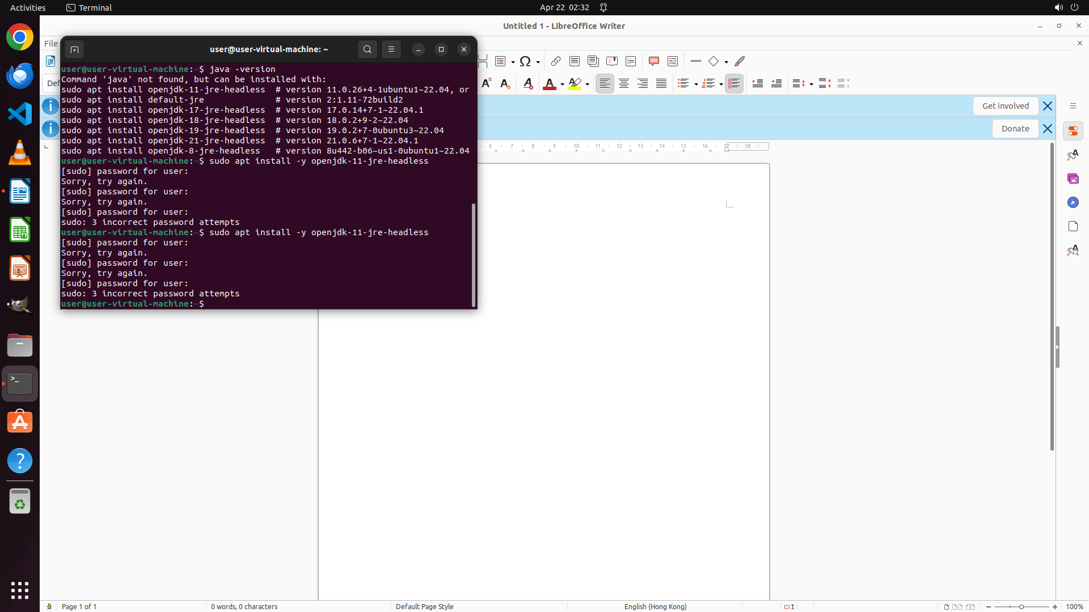Toggle the No List button
Viewport: 1089px width, 612px height.
tap(734, 84)
